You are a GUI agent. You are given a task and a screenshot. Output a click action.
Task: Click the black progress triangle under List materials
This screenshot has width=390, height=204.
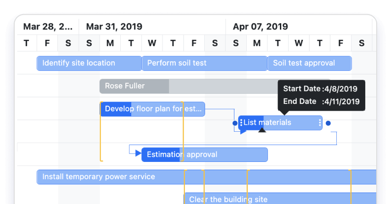click(262, 130)
